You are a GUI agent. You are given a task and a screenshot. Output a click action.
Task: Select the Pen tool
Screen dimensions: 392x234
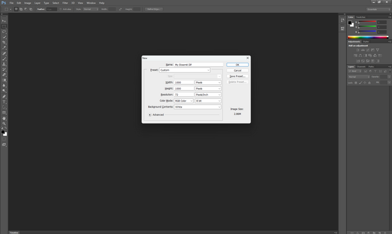4,97
